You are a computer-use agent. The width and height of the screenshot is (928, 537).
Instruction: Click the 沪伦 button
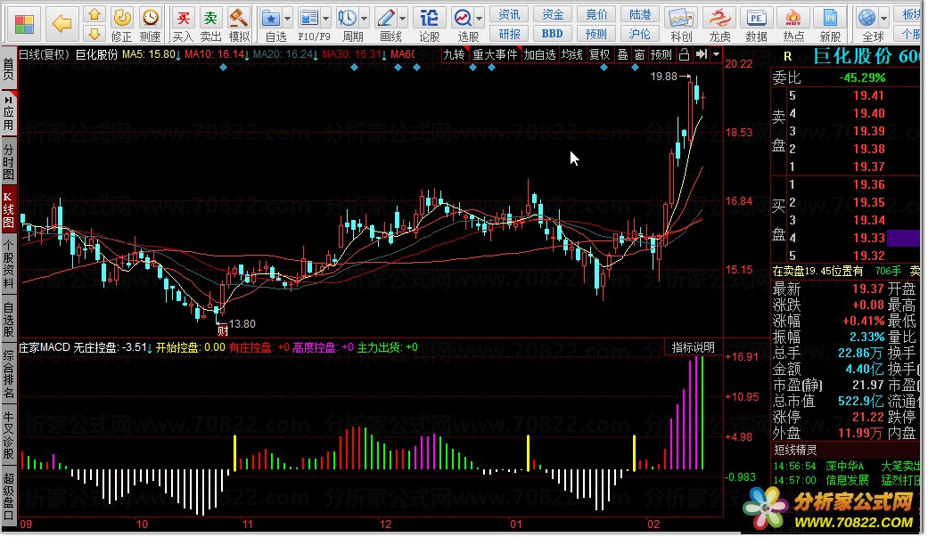coord(640,34)
